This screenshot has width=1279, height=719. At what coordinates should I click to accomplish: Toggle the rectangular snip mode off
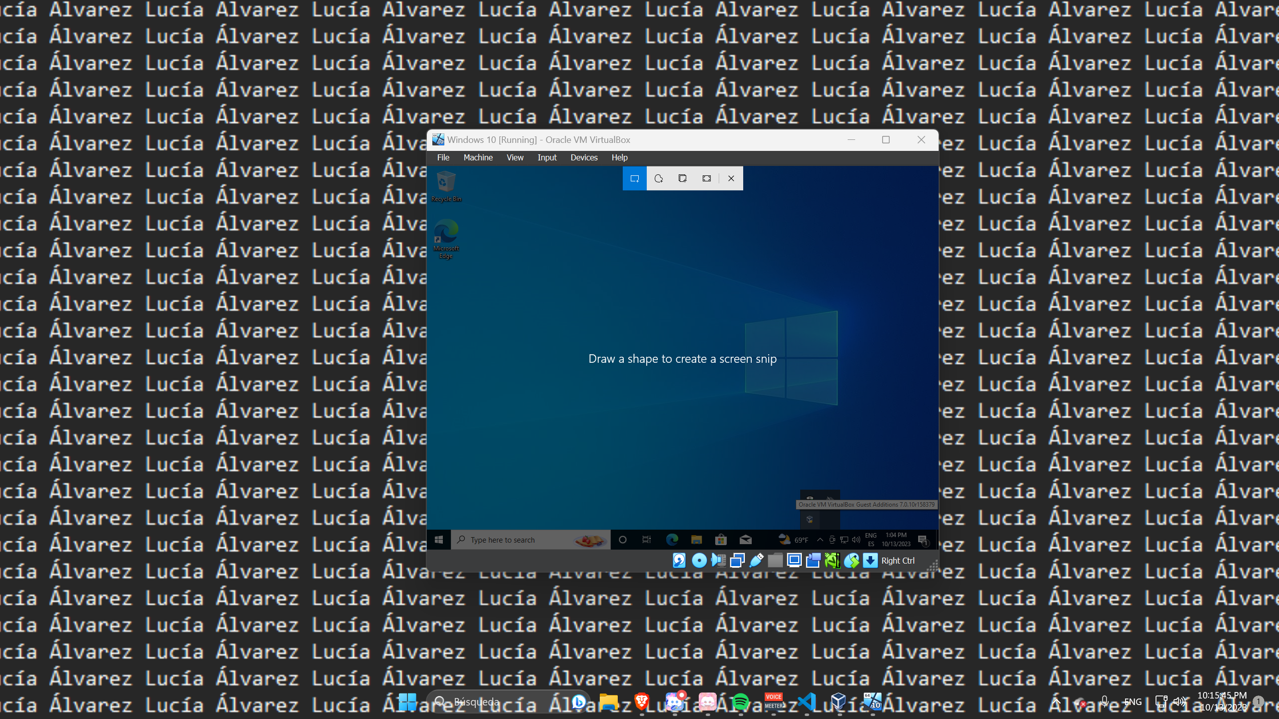[x=634, y=178]
